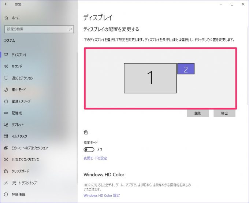
Task: Click the 検出 button
Action: 224,113
